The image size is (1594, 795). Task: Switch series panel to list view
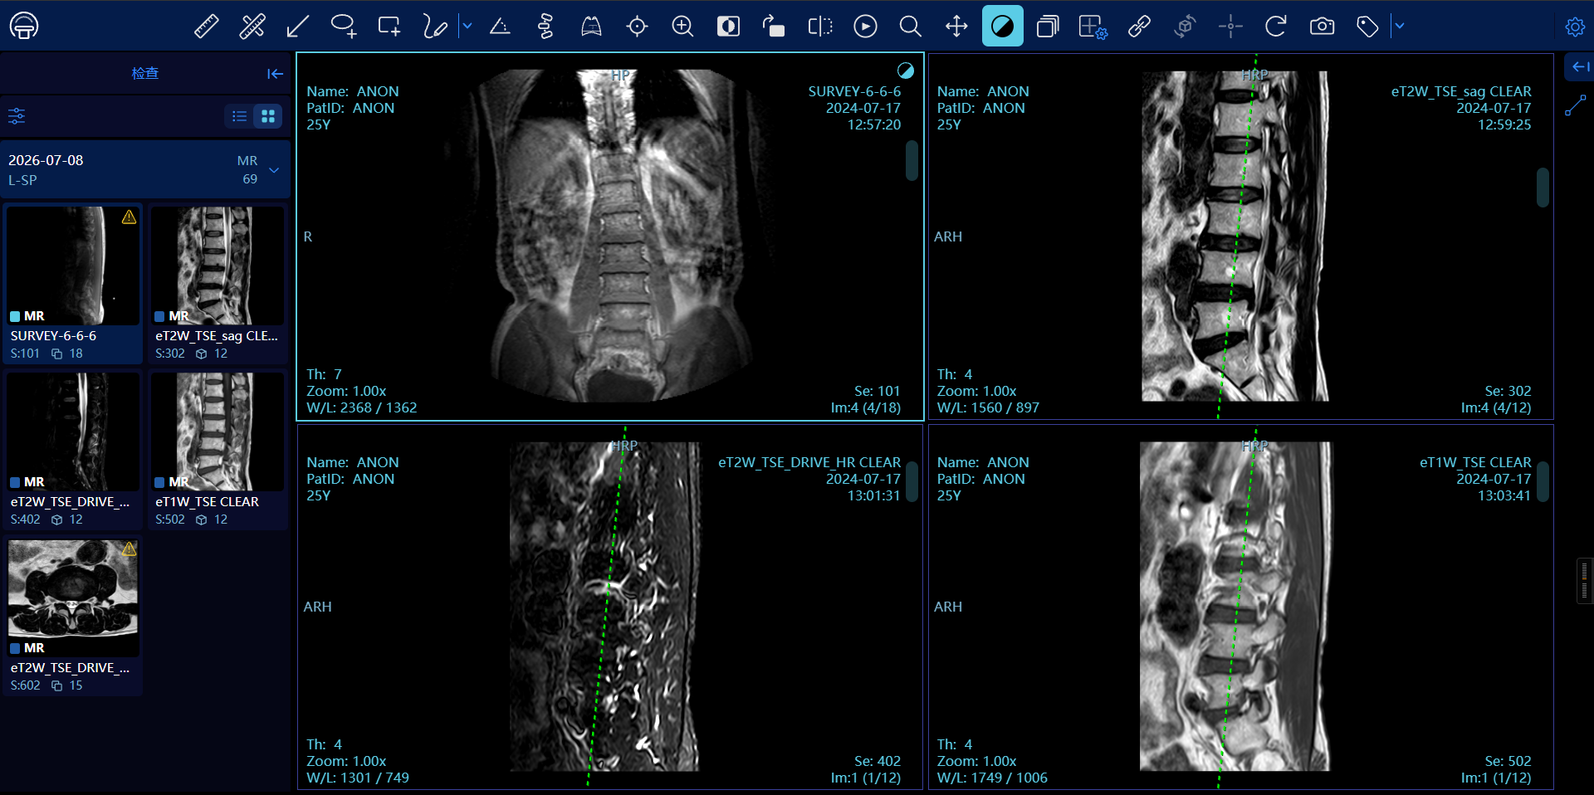tap(239, 116)
